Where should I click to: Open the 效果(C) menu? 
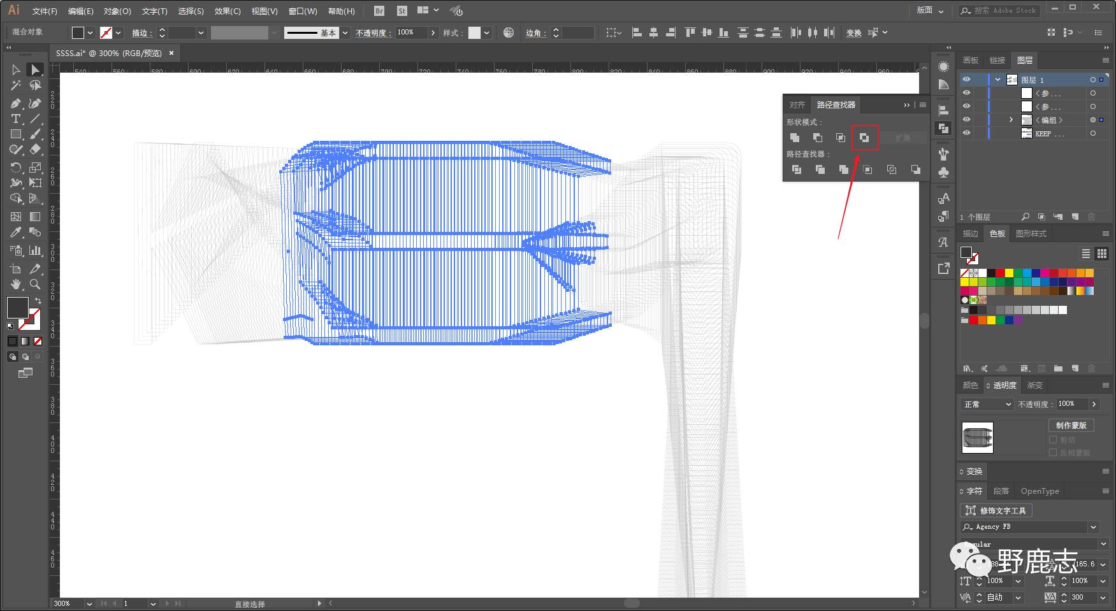point(228,11)
